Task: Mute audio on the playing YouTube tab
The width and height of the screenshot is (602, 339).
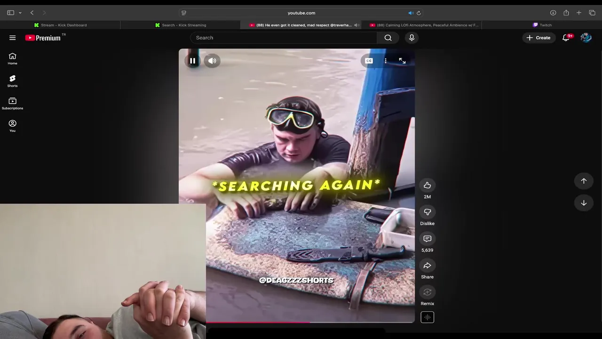Action: [x=356, y=25]
